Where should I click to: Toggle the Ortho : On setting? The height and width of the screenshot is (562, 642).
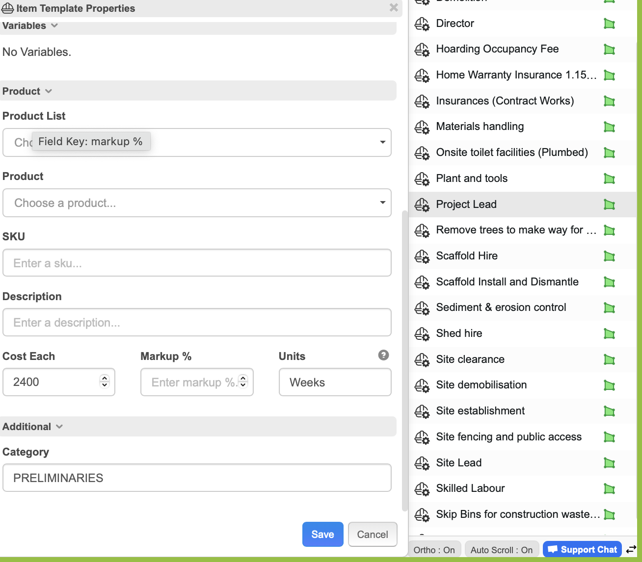(434, 550)
